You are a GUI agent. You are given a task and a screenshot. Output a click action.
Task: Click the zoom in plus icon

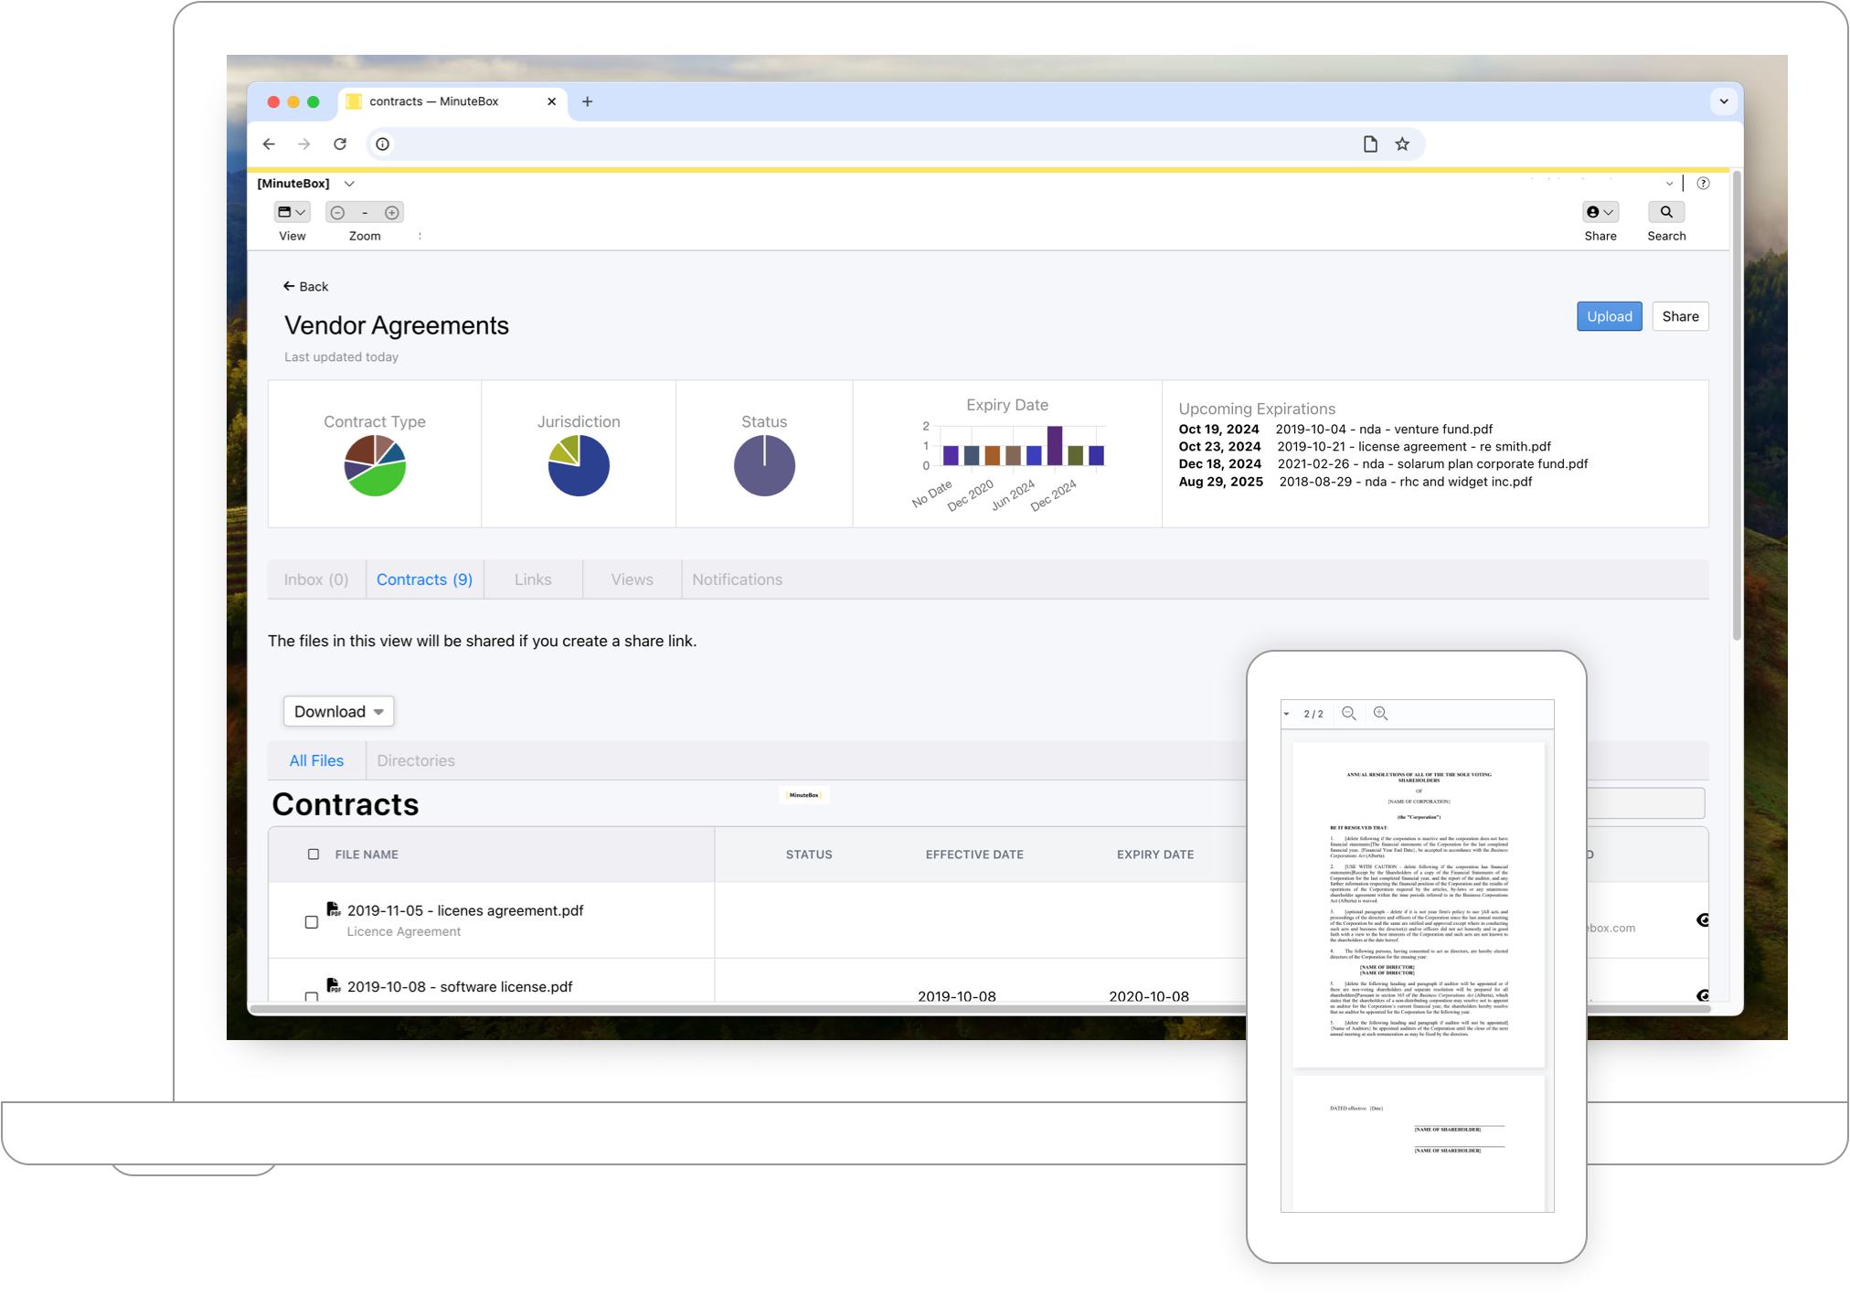(392, 213)
